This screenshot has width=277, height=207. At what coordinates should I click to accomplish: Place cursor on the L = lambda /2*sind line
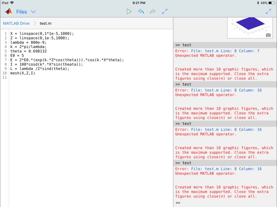click(x=40, y=69)
